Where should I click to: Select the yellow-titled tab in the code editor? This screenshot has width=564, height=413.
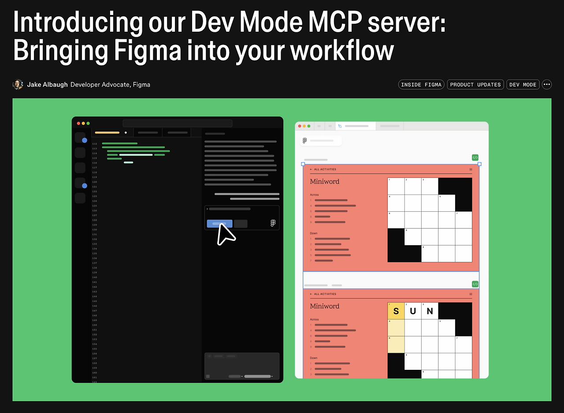coord(112,132)
